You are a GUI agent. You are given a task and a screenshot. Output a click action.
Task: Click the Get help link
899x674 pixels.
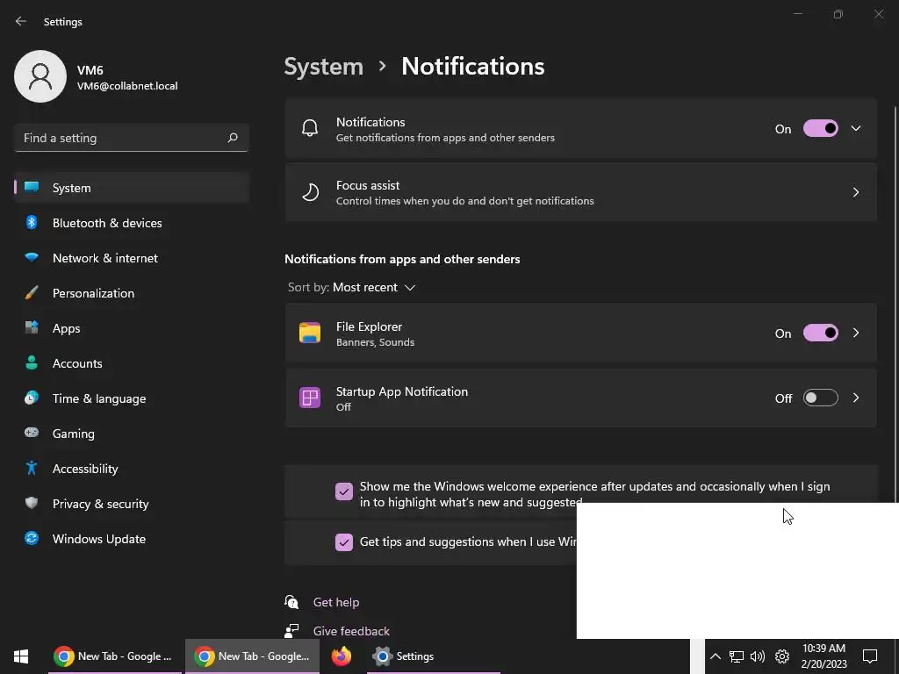pyautogui.click(x=336, y=602)
